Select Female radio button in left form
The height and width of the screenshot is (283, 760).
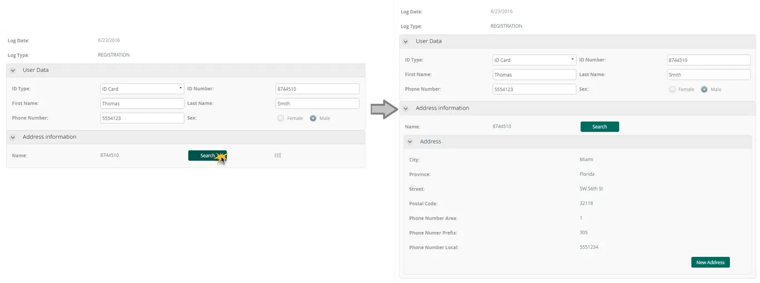click(x=280, y=118)
